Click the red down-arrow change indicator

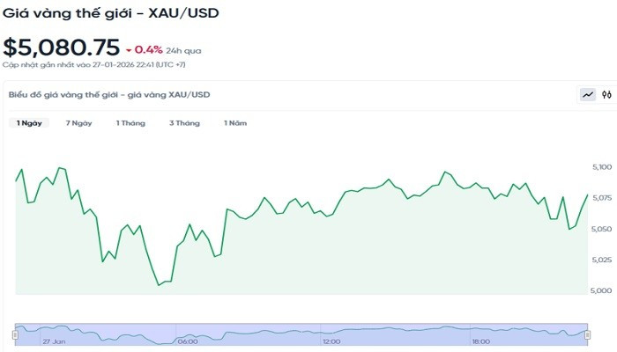[129, 49]
